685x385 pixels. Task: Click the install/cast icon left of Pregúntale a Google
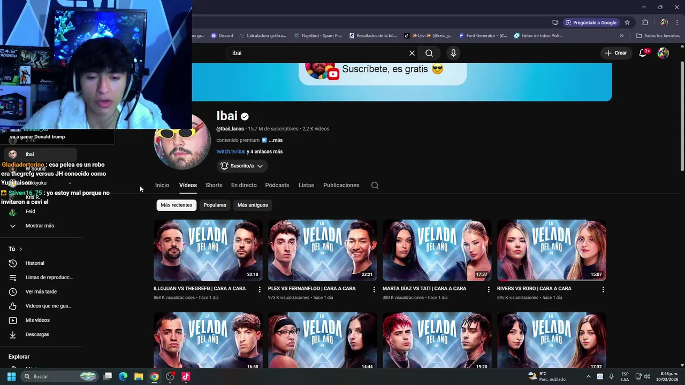tap(555, 22)
